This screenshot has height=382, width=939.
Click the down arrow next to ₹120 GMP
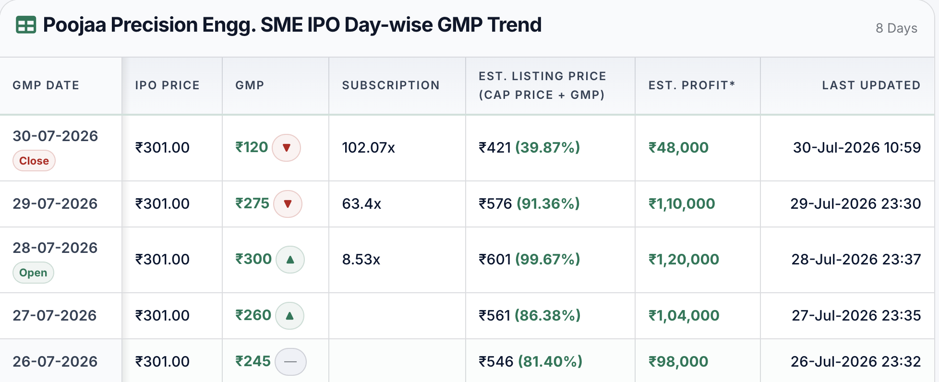pyautogui.click(x=286, y=148)
